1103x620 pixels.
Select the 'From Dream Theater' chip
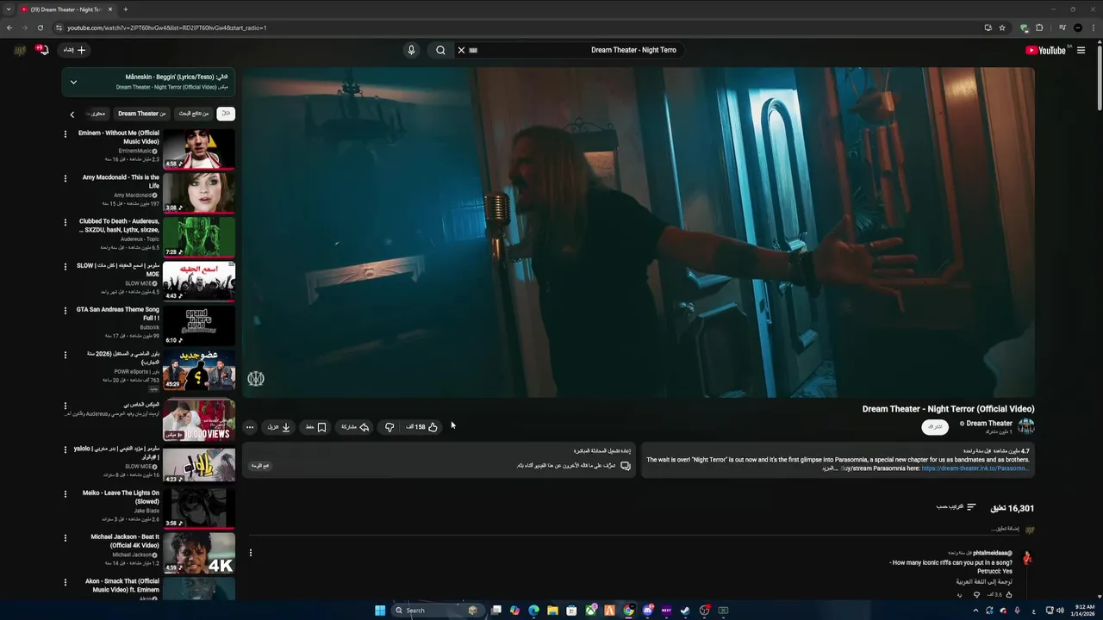pos(142,114)
